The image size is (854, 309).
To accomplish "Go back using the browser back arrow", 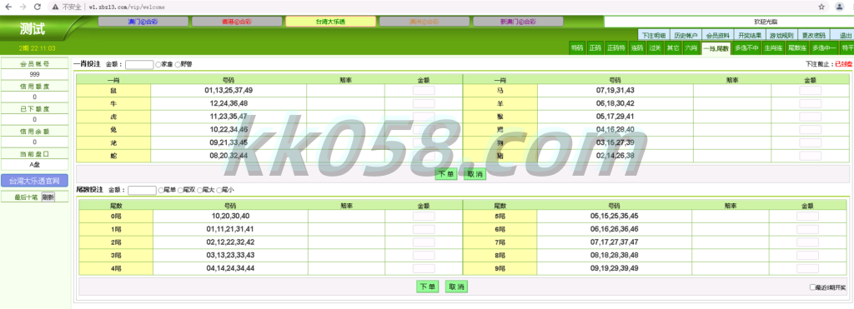I will [8, 7].
